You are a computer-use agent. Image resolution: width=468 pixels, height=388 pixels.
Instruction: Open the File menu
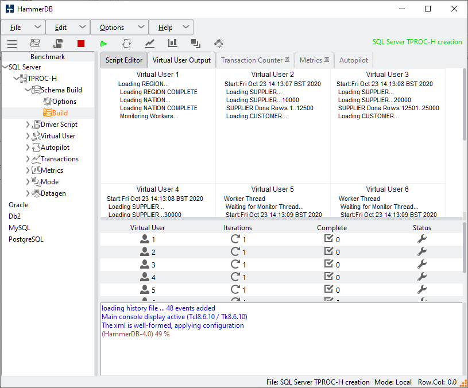click(24, 28)
